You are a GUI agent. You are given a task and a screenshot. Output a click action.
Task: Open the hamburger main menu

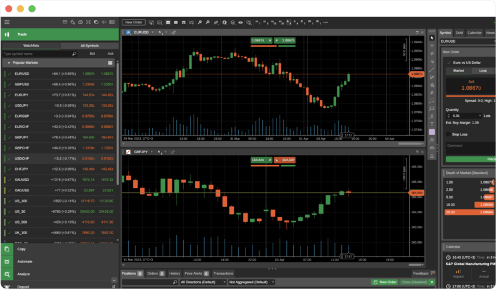6,22
